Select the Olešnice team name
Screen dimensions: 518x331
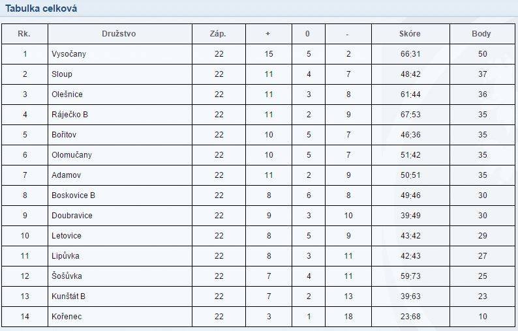pyautogui.click(x=67, y=94)
